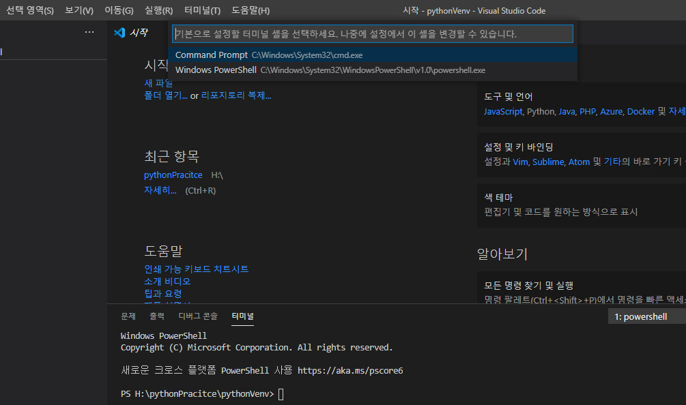Image resolution: width=686 pixels, height=405 pixels.
Task: Click the PHP language link
Action: tap(588, 111)
